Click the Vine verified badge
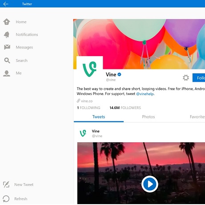205x205 pixels. pyautogui.click(x=119, y=74)
